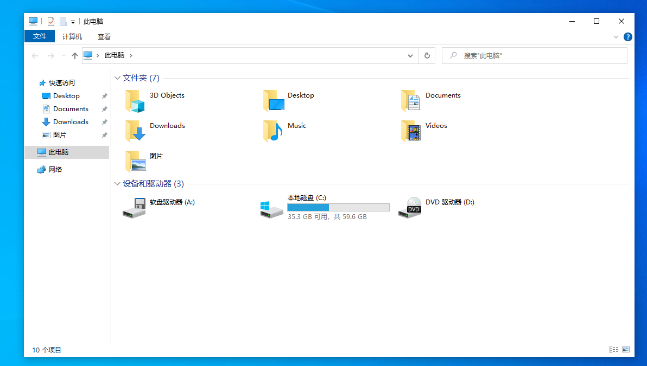This screenshot has height=366, width=647.
Task: Open the 计算机 ribbon tab
Action: [x=72, y=37]
